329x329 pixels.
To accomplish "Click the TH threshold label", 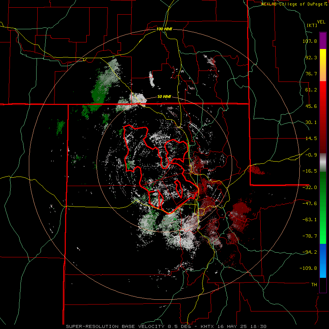I will [314, 285].
